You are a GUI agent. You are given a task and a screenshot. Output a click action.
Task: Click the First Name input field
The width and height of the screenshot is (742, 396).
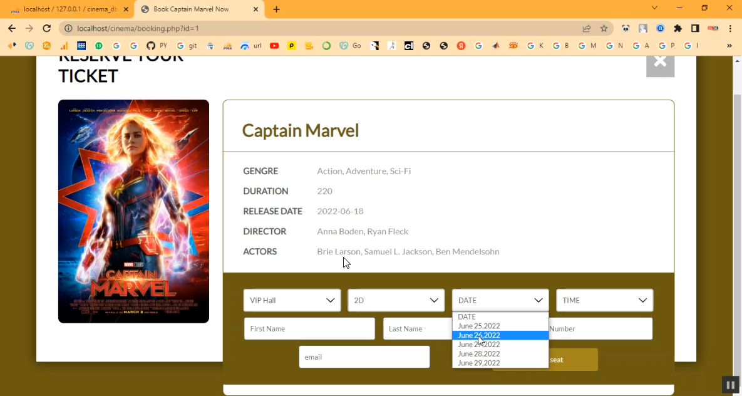[309, 329]
